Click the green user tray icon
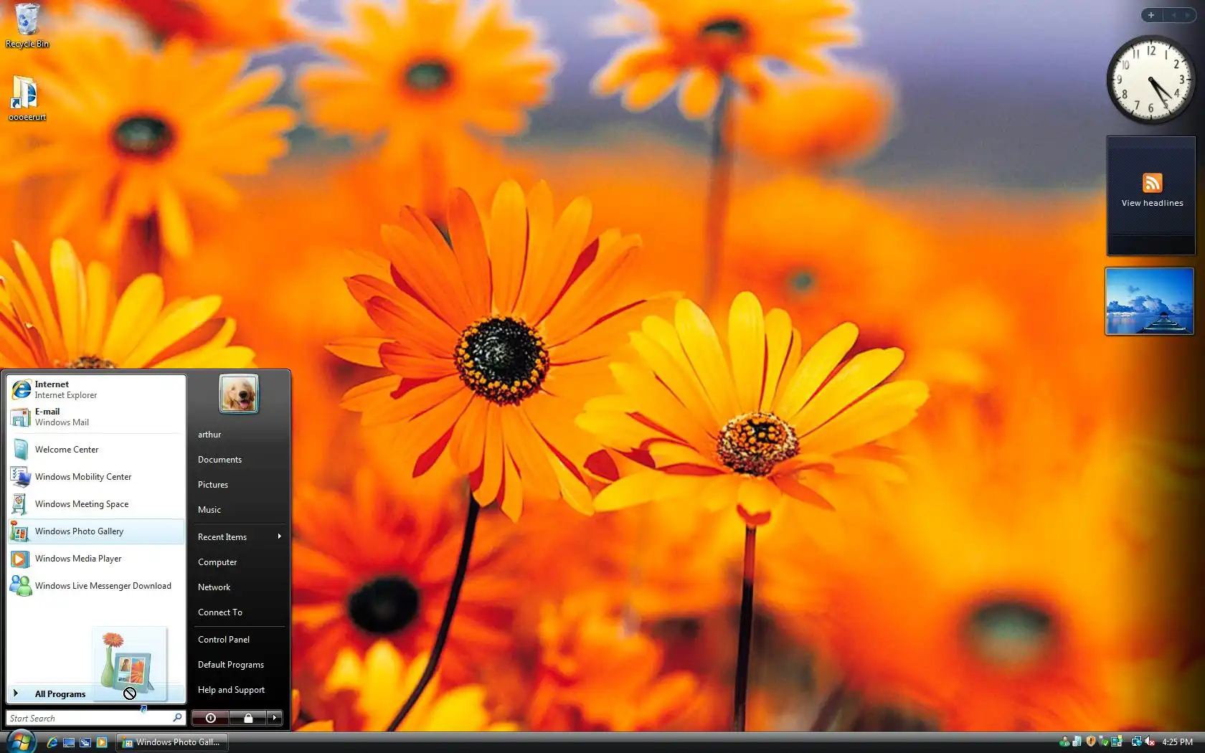1205x753 pixels. click(x=1064, y=742)
